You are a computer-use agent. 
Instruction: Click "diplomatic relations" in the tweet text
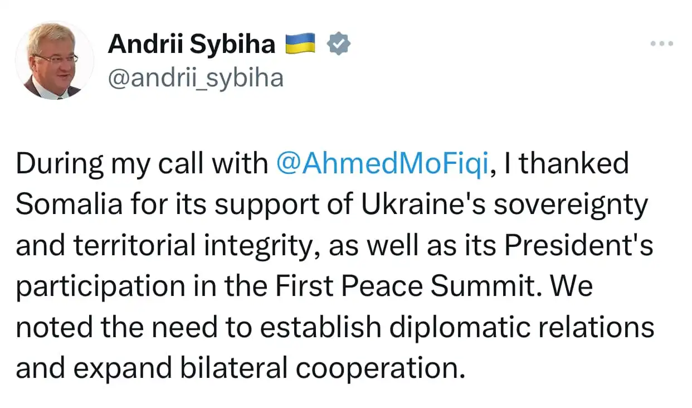pos(522,328)
